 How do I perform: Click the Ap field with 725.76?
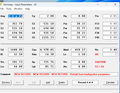point(47,62)
